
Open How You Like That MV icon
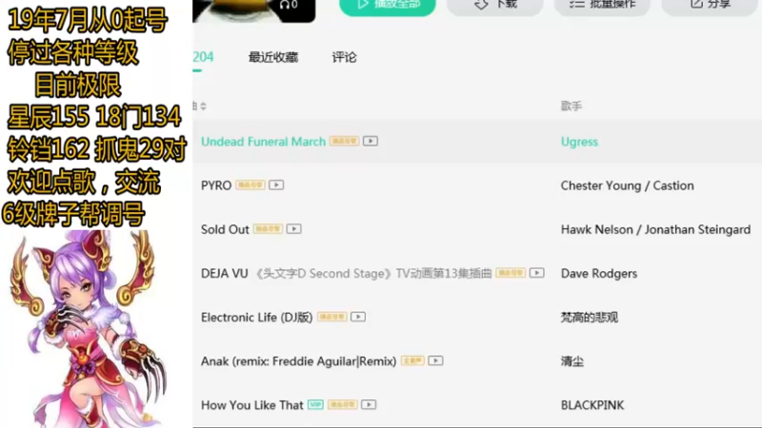pyautogui.click(x=369, y=405)
